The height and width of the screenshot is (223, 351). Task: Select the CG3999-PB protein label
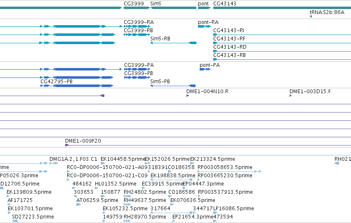coord(139,73)
